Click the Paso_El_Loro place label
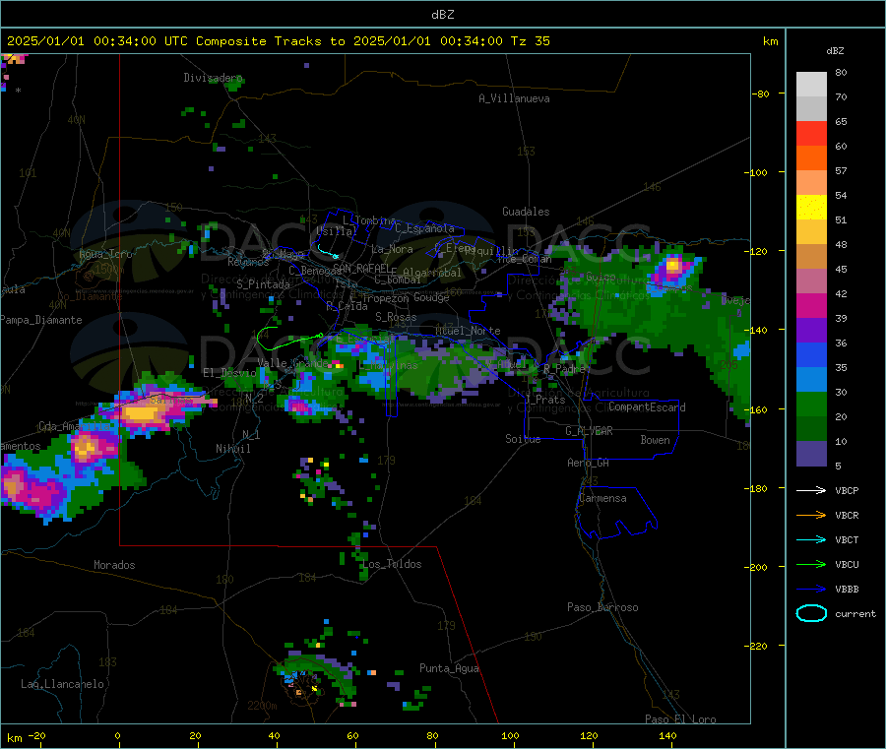The height and width of the screenshot is (749, 886). [681, 719]
